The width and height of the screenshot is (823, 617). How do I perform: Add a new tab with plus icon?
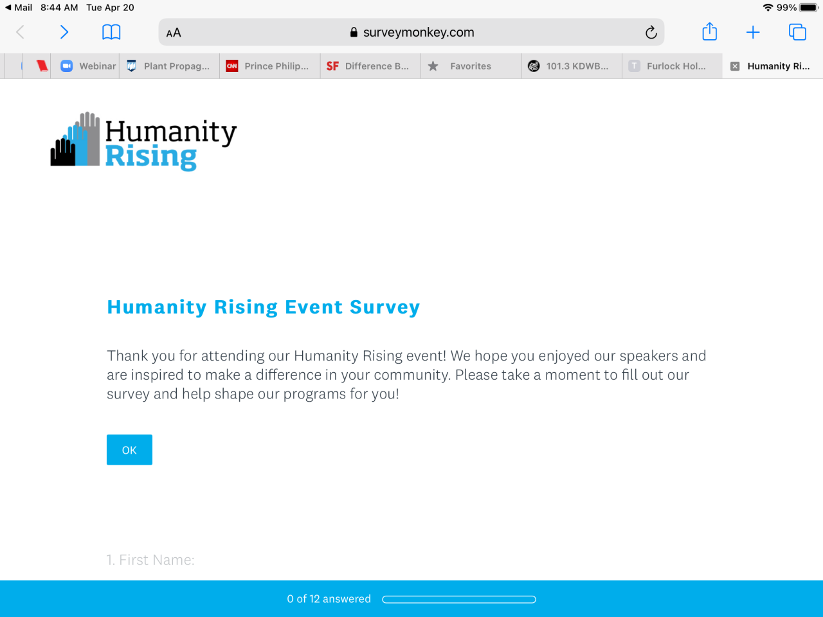tap(753, 32)
